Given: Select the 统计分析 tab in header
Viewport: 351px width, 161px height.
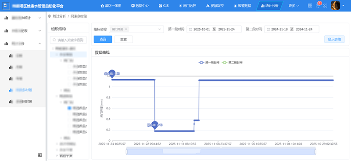Looking at the screenshot, I should point(270,6).
